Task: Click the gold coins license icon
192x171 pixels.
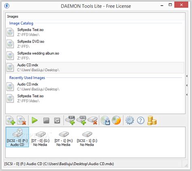Action: click(x=152, y=120)
